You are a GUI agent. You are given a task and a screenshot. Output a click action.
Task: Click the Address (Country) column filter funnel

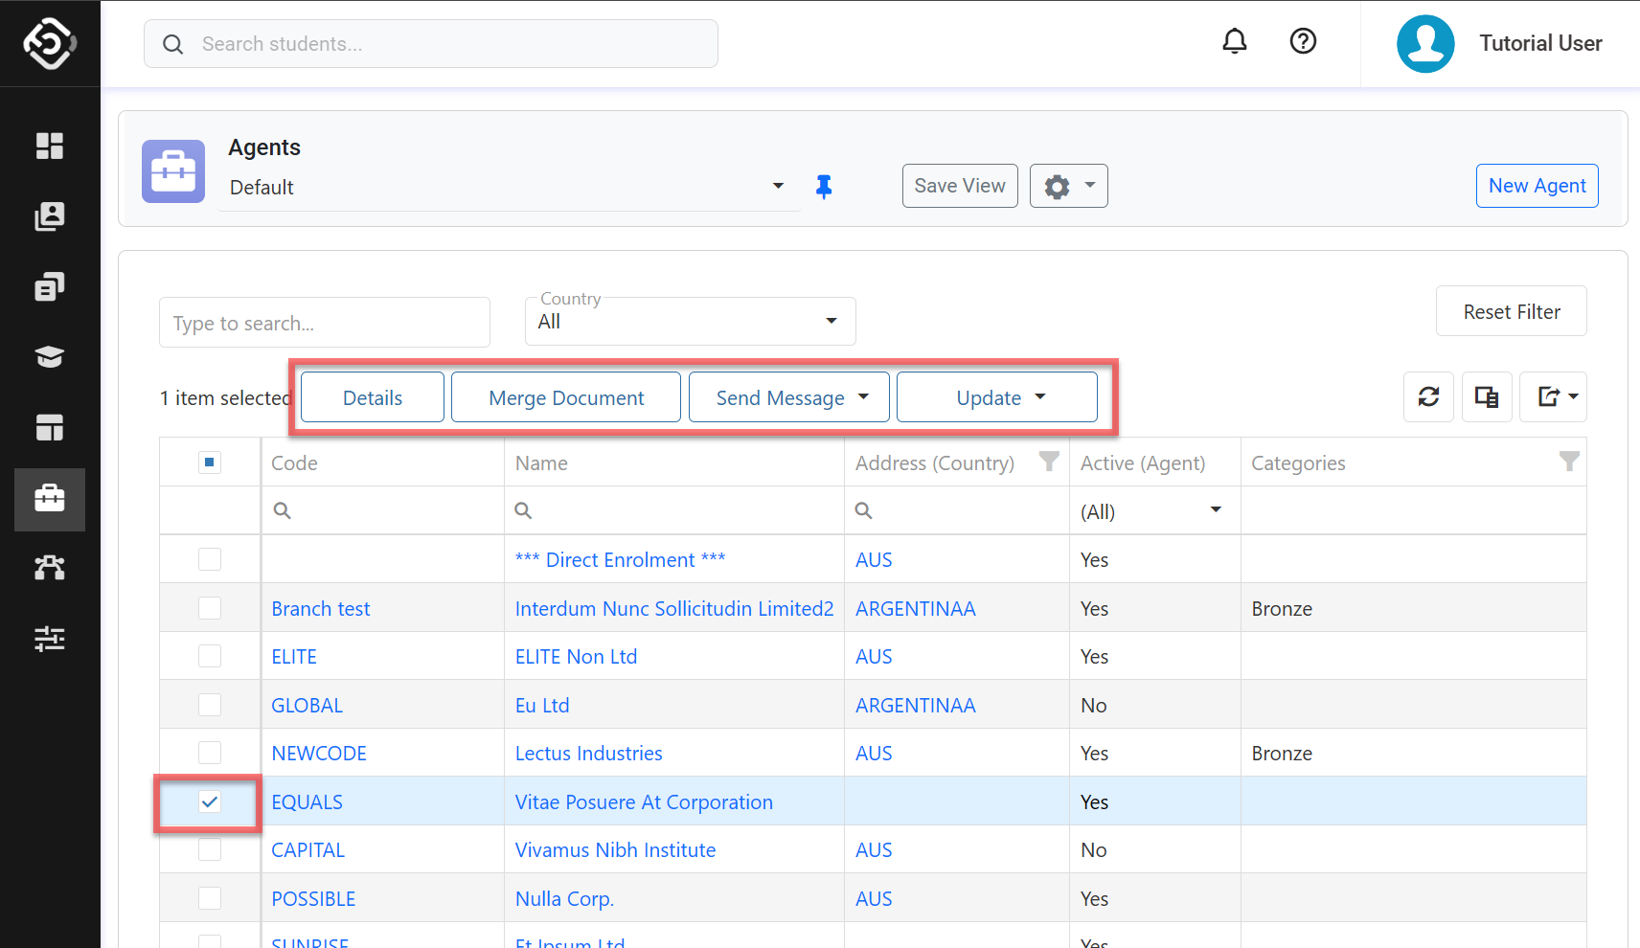click(x=1050, y=462)
